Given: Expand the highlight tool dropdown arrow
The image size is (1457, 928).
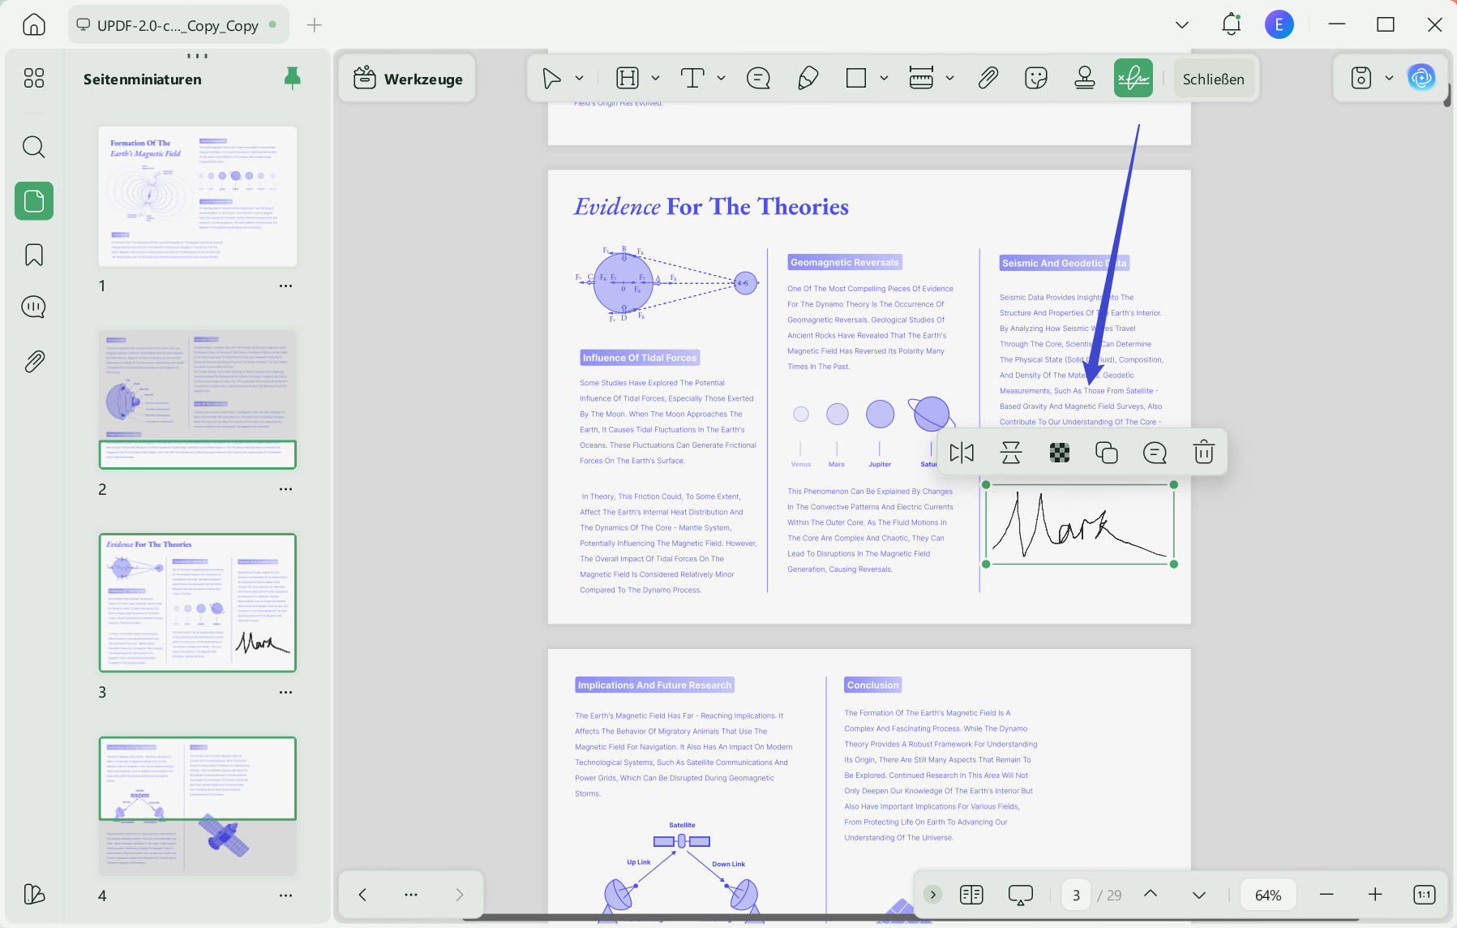Looking at the screenshot, I should pyautogui.click(x=656, y=79).
